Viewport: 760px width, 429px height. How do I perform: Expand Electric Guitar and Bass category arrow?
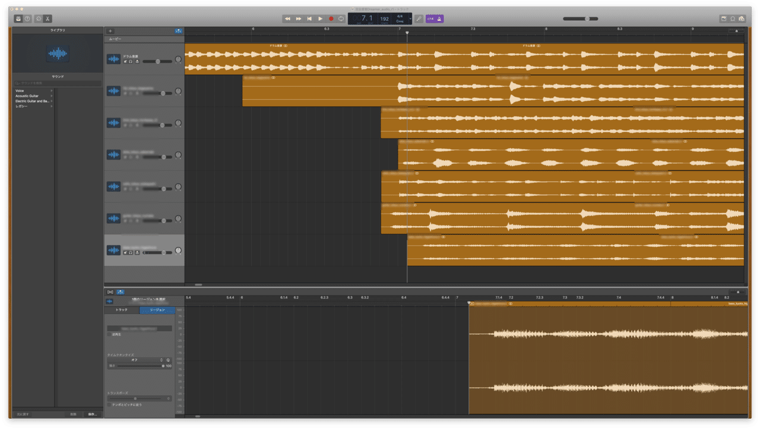coord(52,101)
